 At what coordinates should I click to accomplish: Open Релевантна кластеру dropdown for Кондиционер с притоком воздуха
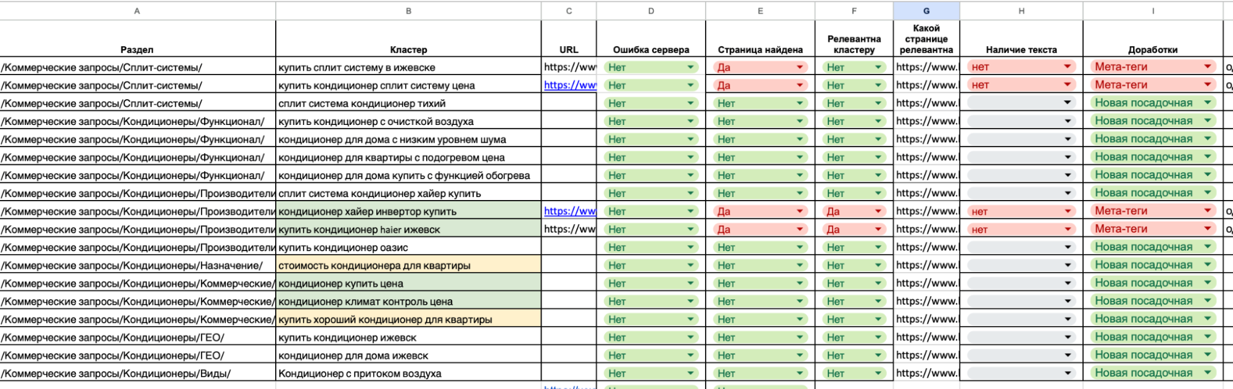tap(854, 373)
